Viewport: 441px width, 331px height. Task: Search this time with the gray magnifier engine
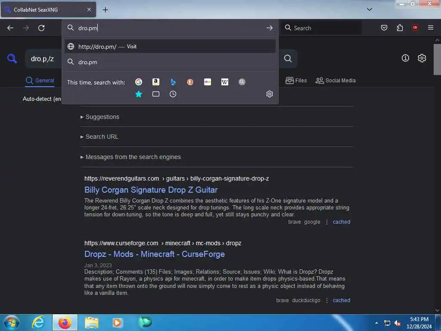click(242, 82)
